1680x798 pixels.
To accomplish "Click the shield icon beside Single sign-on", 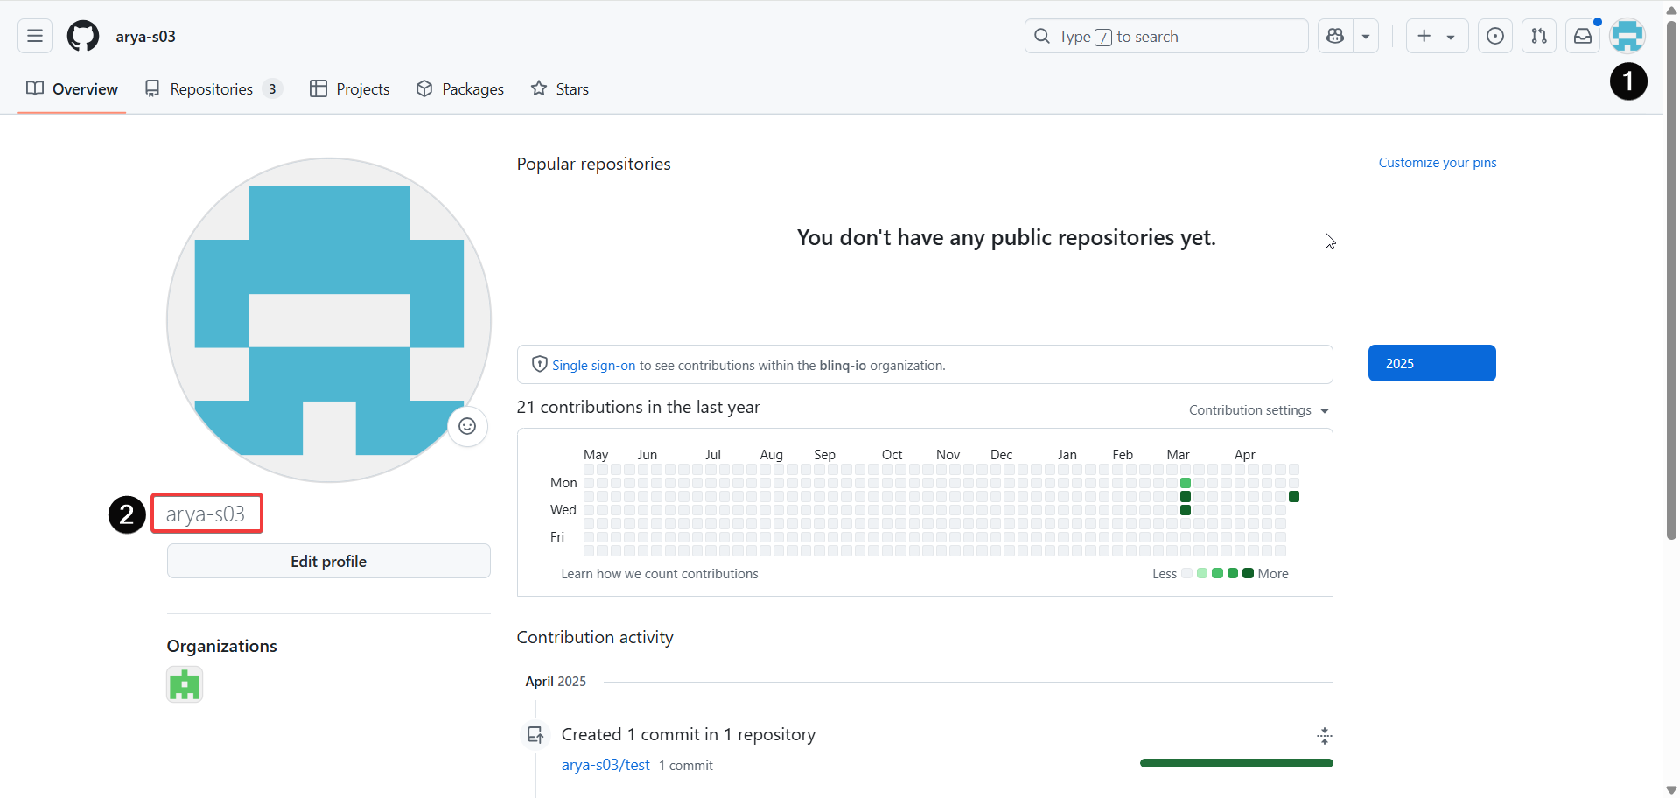I will (539, 364).
